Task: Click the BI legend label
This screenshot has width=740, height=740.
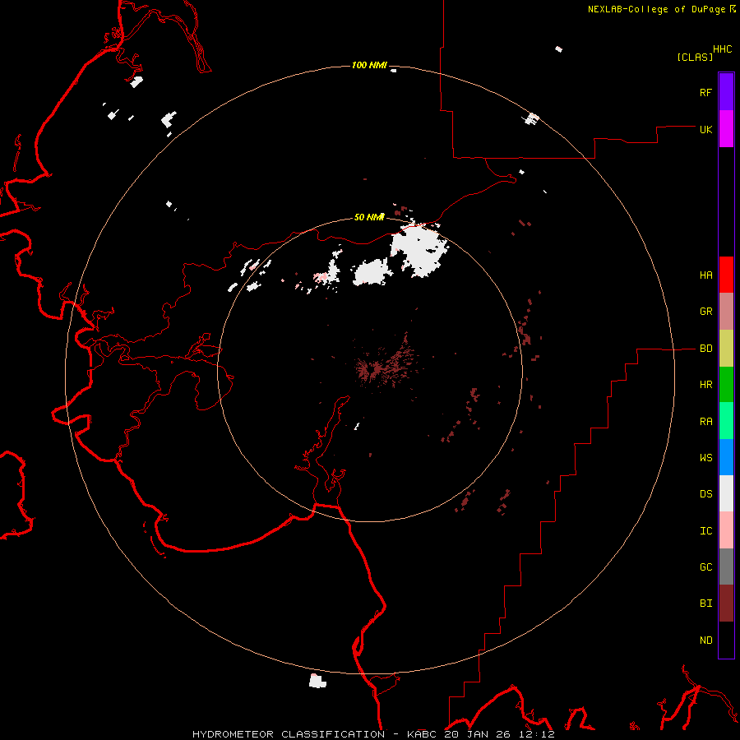Action: coord(705,604)
